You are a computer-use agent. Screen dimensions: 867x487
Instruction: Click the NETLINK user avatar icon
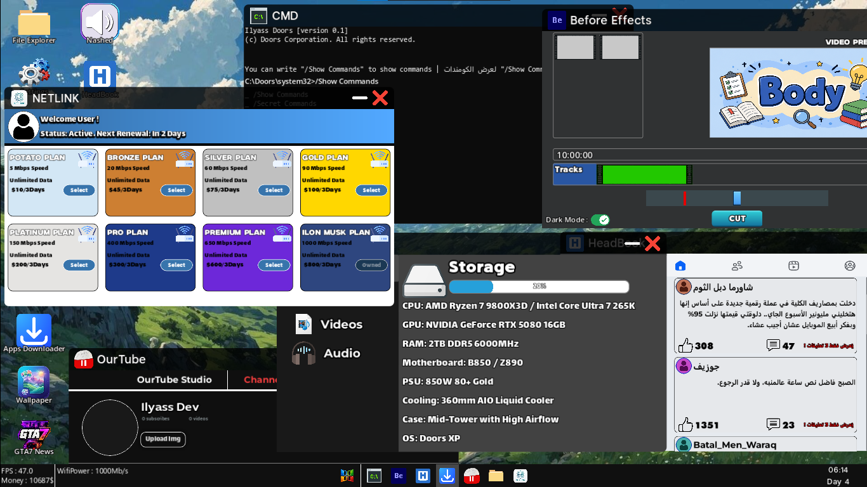(23, 126)
